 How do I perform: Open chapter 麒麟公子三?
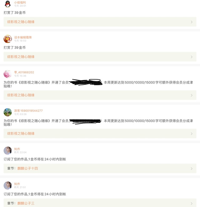pos(26,204)
